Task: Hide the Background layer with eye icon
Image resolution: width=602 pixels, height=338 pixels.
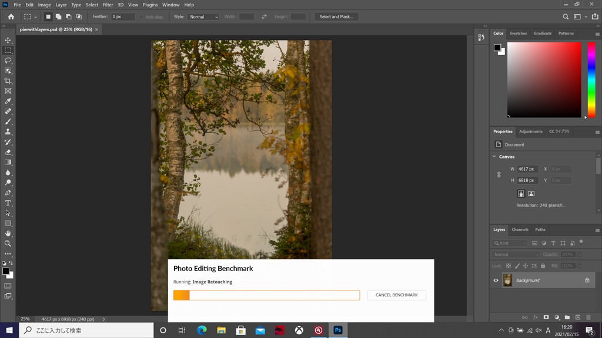Action: (496, 280)
